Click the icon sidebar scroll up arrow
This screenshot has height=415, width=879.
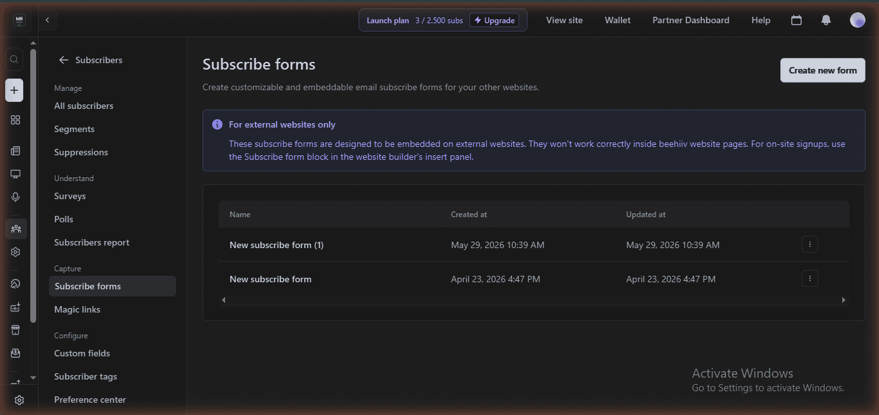[x=34, y=43]
